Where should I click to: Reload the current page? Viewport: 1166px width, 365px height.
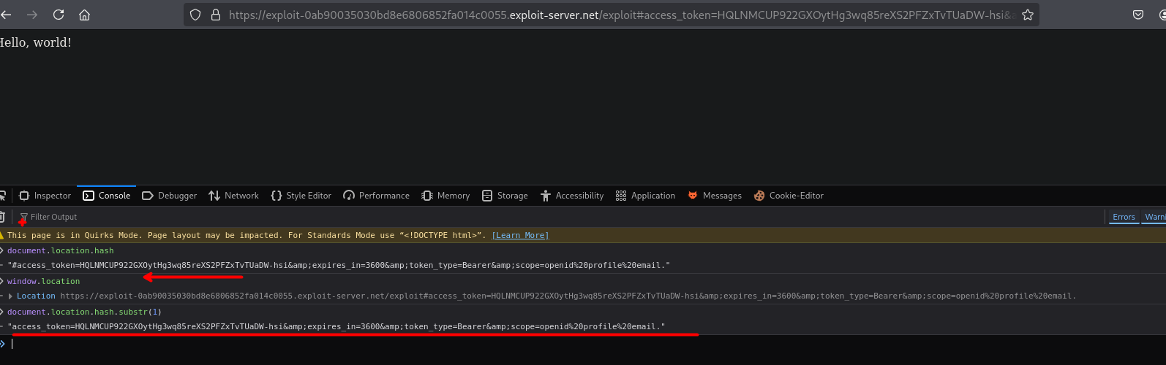click(59, 15)
